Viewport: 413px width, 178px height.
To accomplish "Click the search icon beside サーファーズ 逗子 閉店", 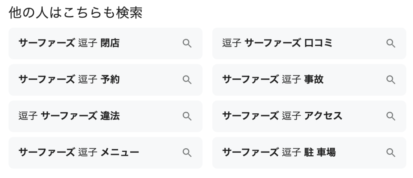I will tap(187, 43).
